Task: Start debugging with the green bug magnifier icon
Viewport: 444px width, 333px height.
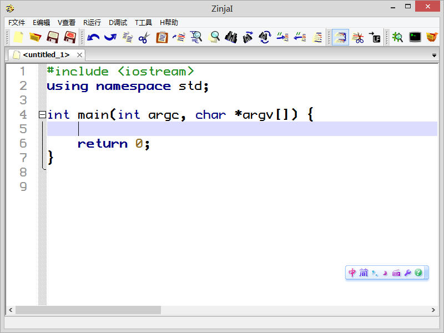Action: [x=398, y=37]
